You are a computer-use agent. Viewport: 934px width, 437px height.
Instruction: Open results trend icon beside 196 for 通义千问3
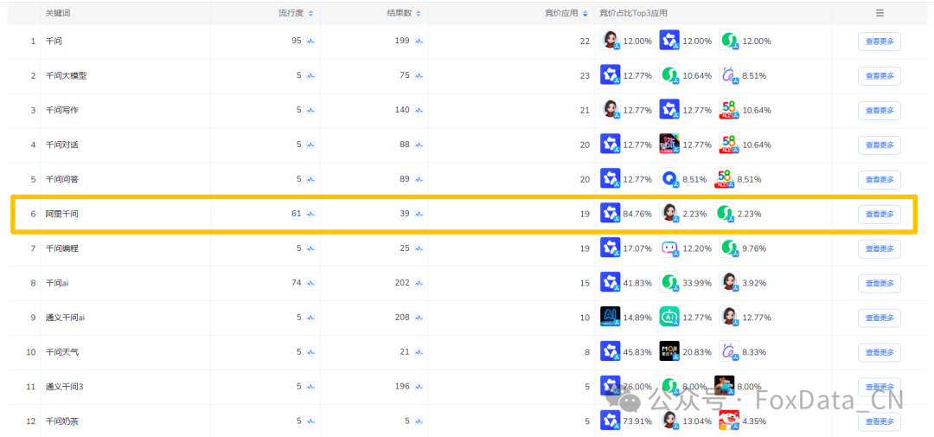(x=419, y=386)
